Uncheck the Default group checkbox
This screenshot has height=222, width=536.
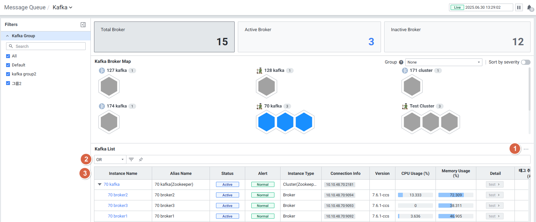click(x=8, y=65)
